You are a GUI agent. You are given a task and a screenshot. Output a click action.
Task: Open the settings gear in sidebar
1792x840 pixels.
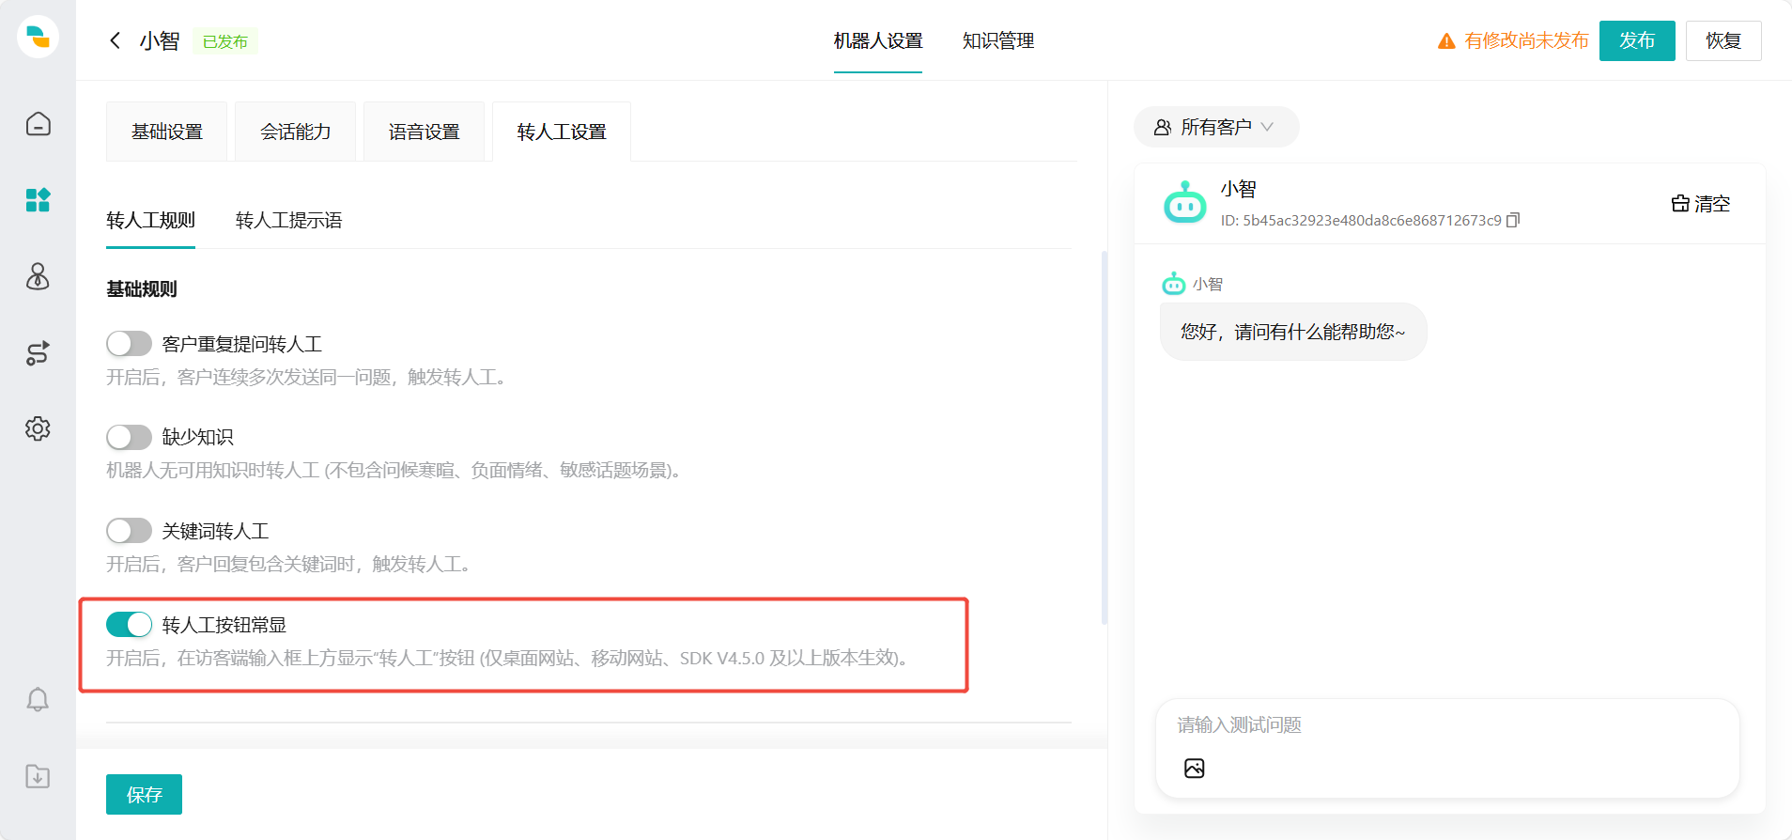click(38, 428)
